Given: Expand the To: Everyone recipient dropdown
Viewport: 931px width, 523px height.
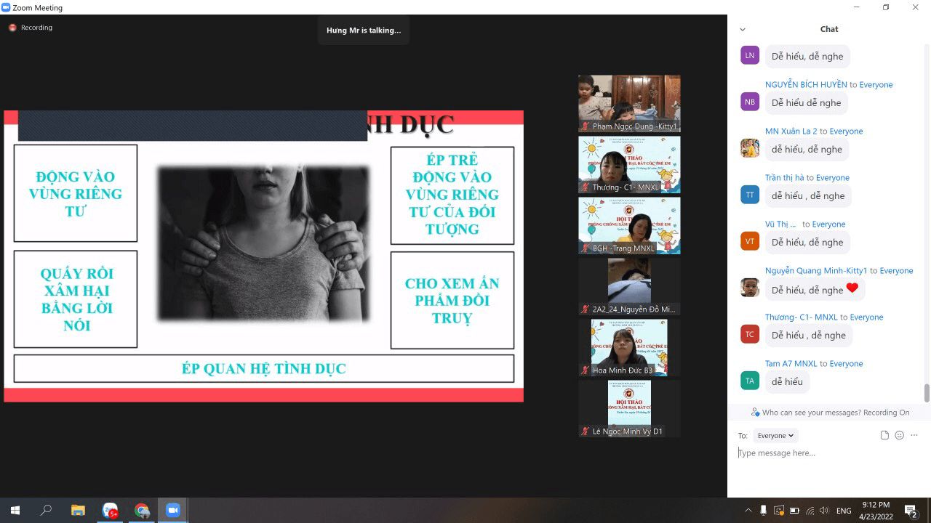Looking at the screenshot, I should pyautogui.click(x=775, y=436).
